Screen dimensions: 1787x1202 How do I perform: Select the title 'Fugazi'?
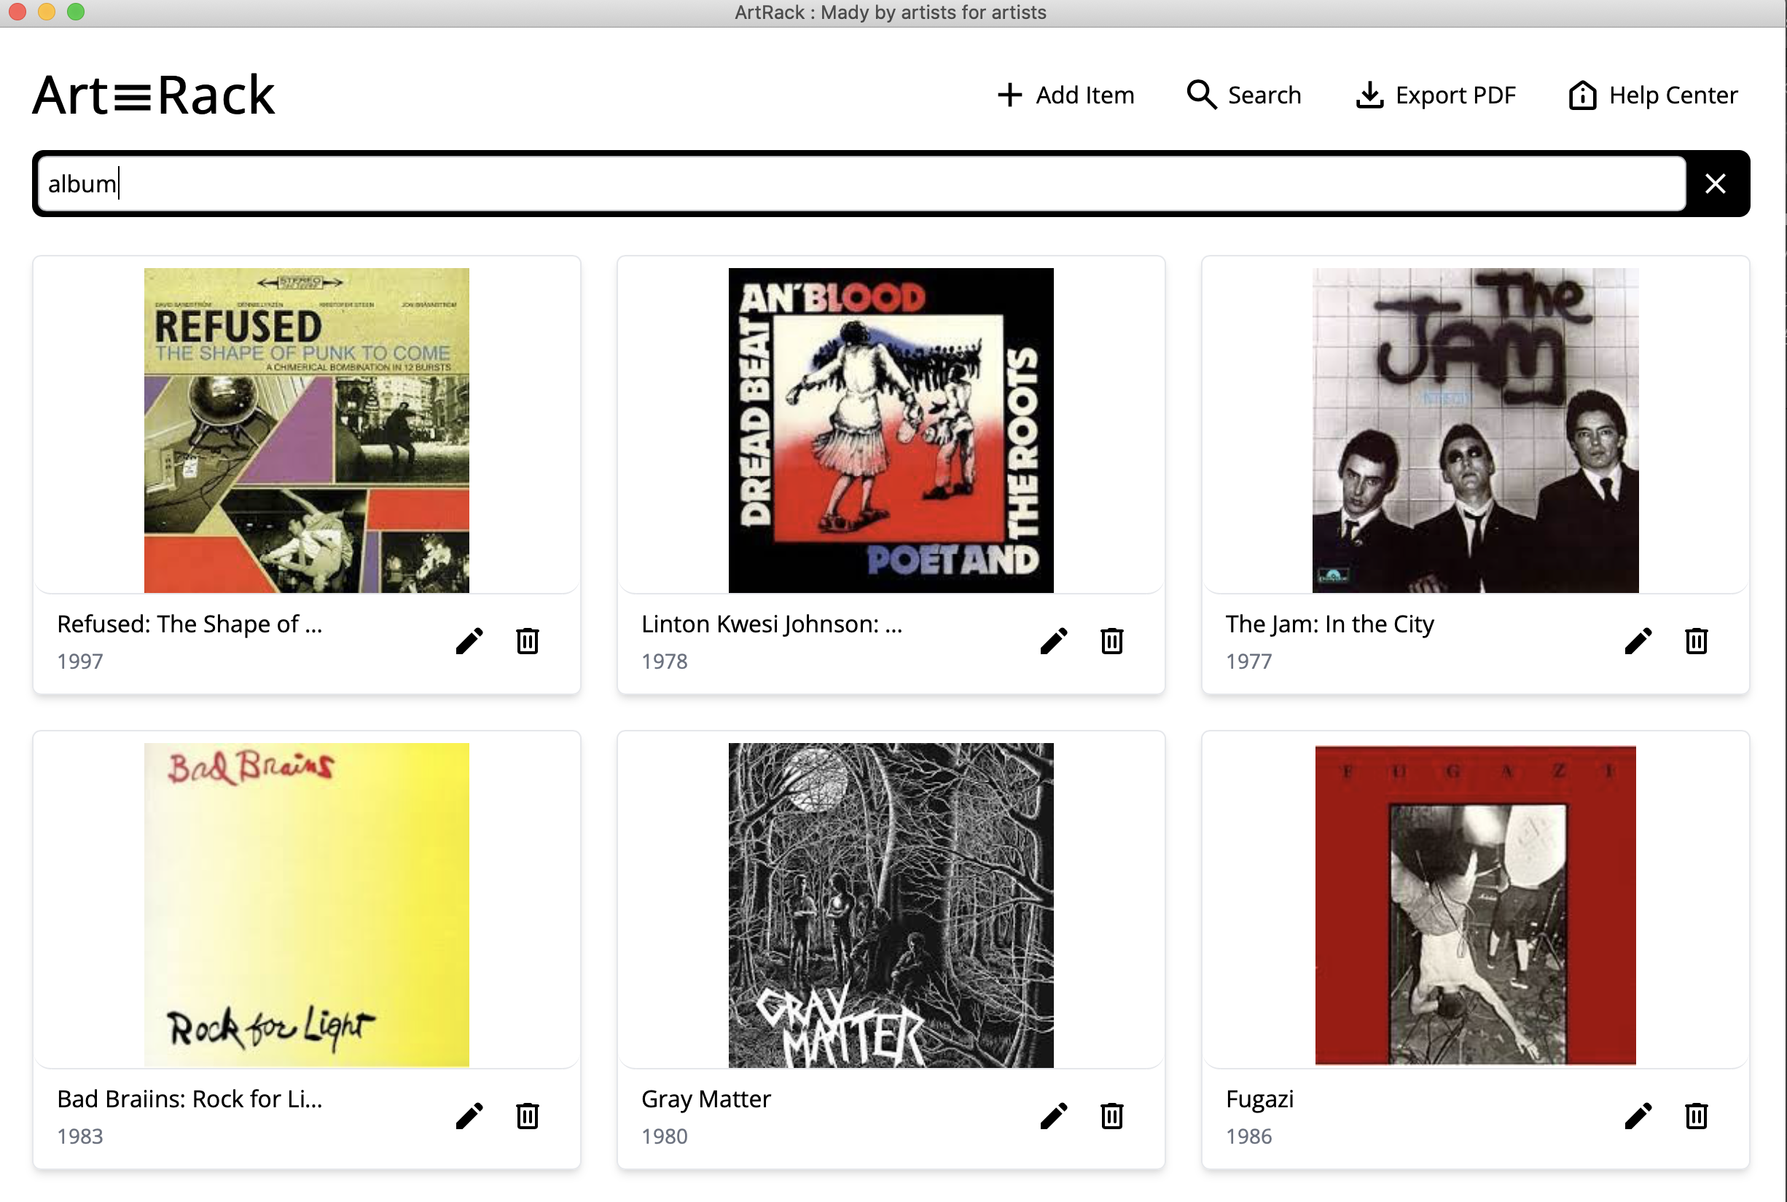[1259, 1099]
